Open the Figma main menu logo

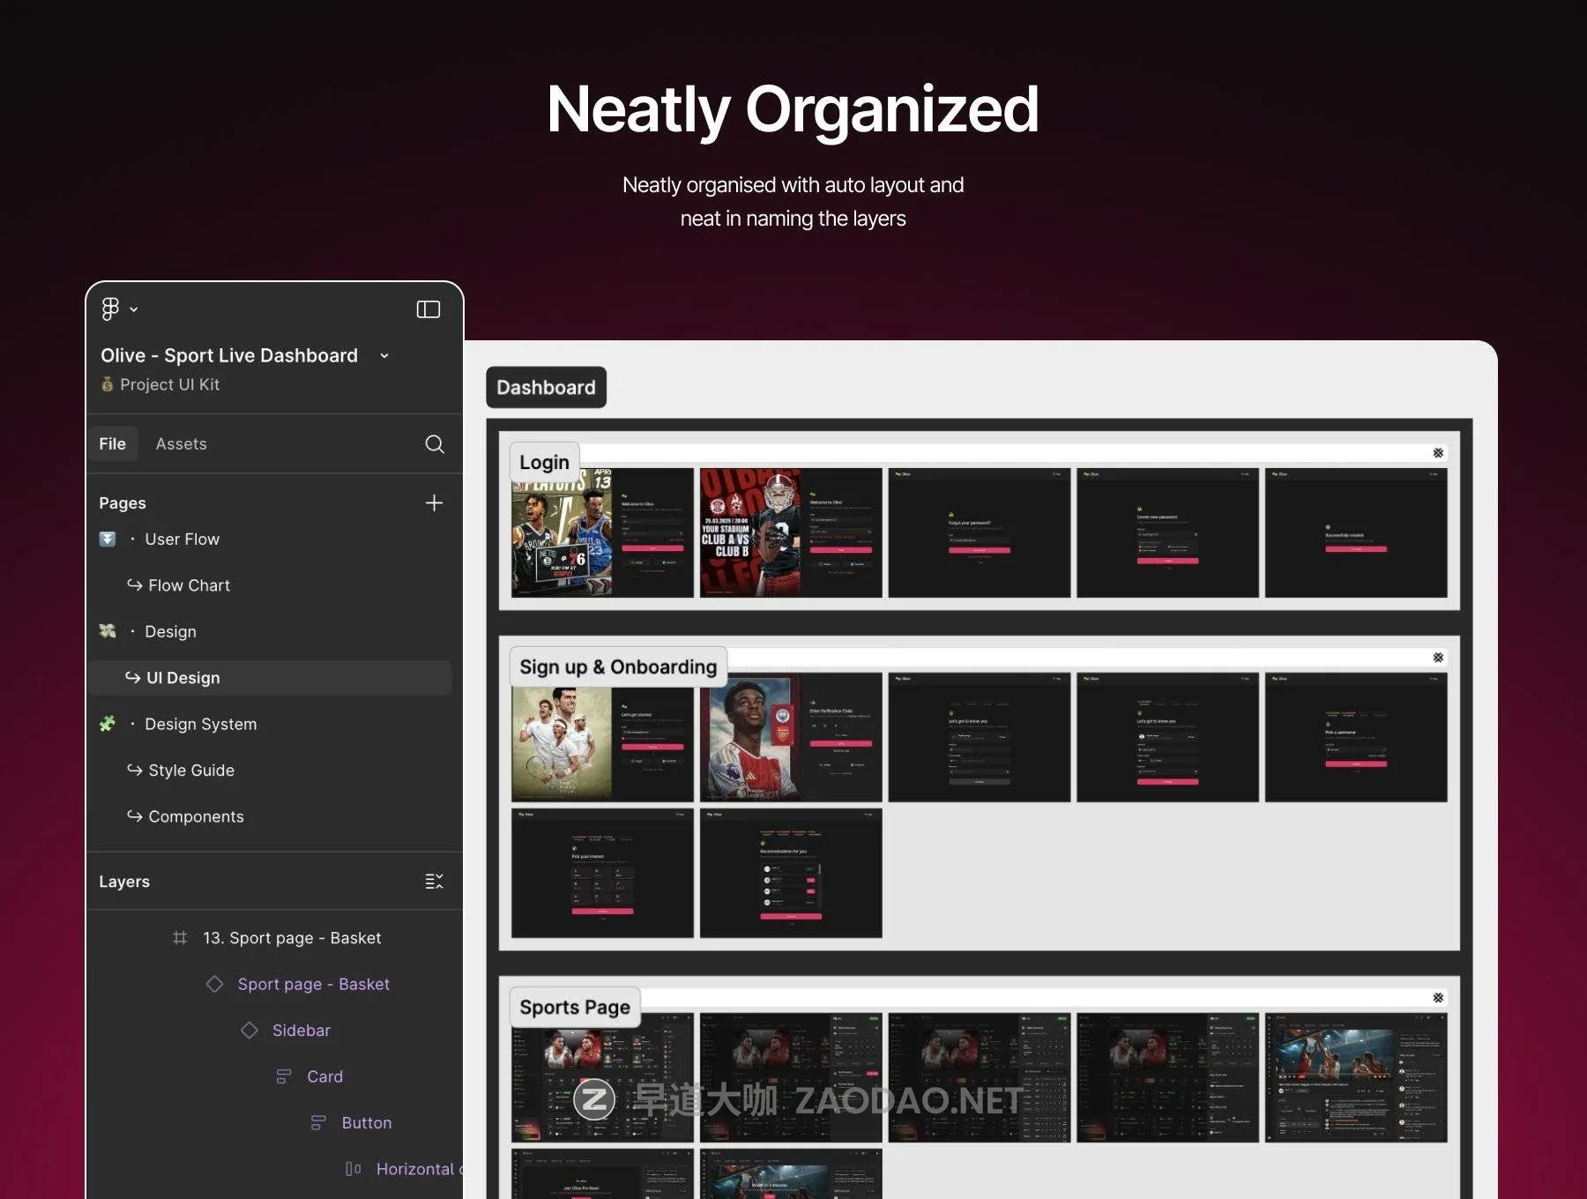tap(110, 309)
